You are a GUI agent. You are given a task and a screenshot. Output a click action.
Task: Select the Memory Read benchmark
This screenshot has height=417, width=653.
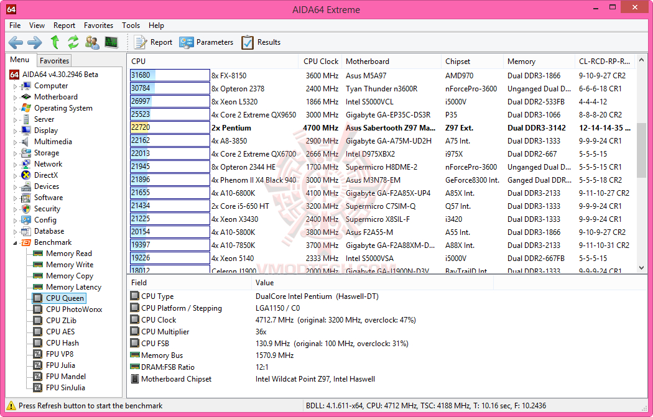[x=68, y=254]
